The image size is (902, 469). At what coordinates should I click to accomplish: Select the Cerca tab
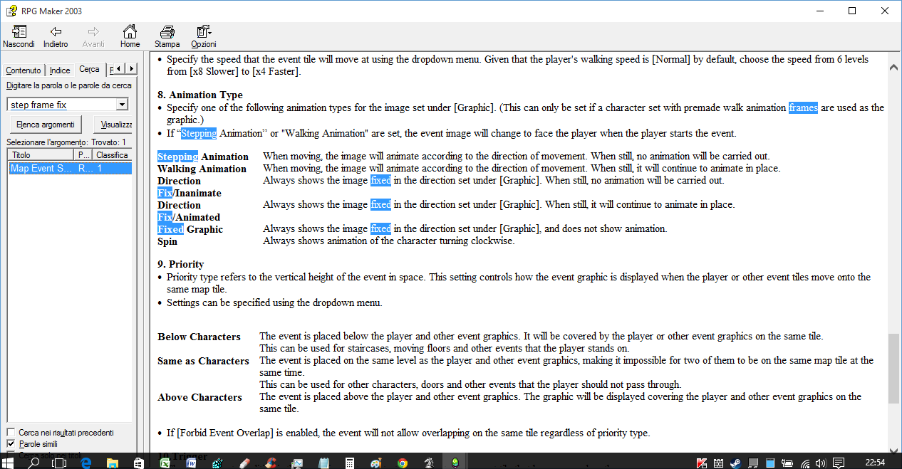pos(89,69)
